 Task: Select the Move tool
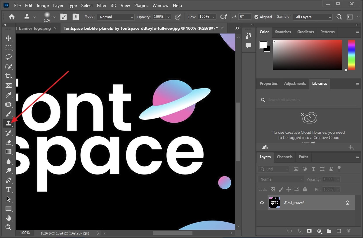8,38
